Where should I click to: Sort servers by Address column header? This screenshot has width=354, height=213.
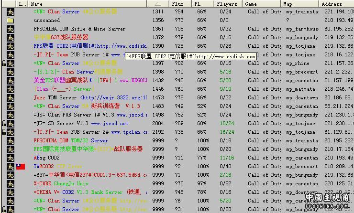click(336, 4)
